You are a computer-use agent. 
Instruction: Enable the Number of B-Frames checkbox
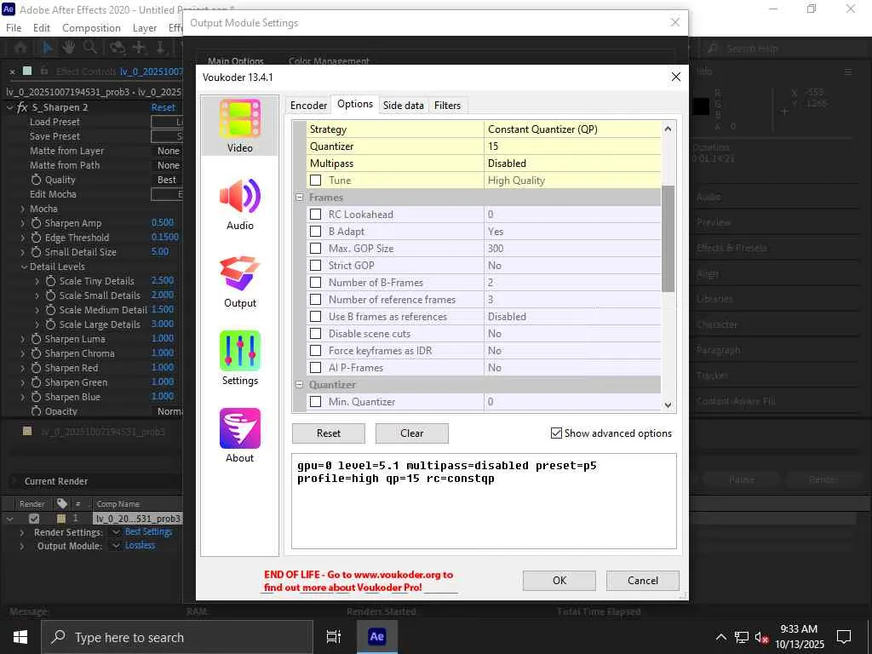click(x=315, y=283)
